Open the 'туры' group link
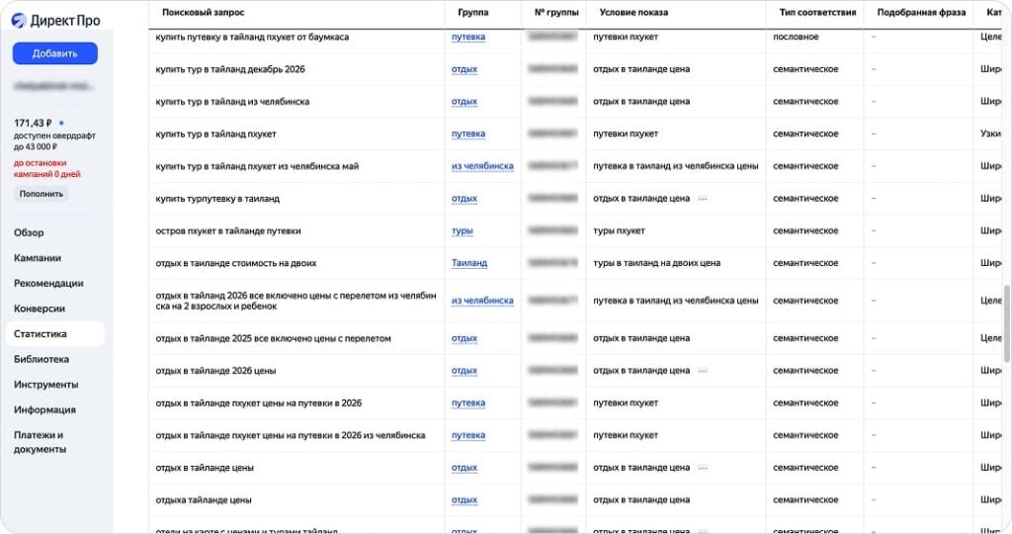 (462, 231)
